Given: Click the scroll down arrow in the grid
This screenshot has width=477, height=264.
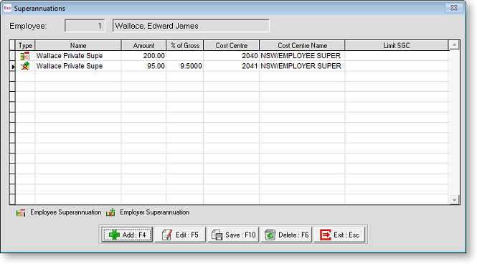Looking at the screenshot, I should [x=454, y=200].
